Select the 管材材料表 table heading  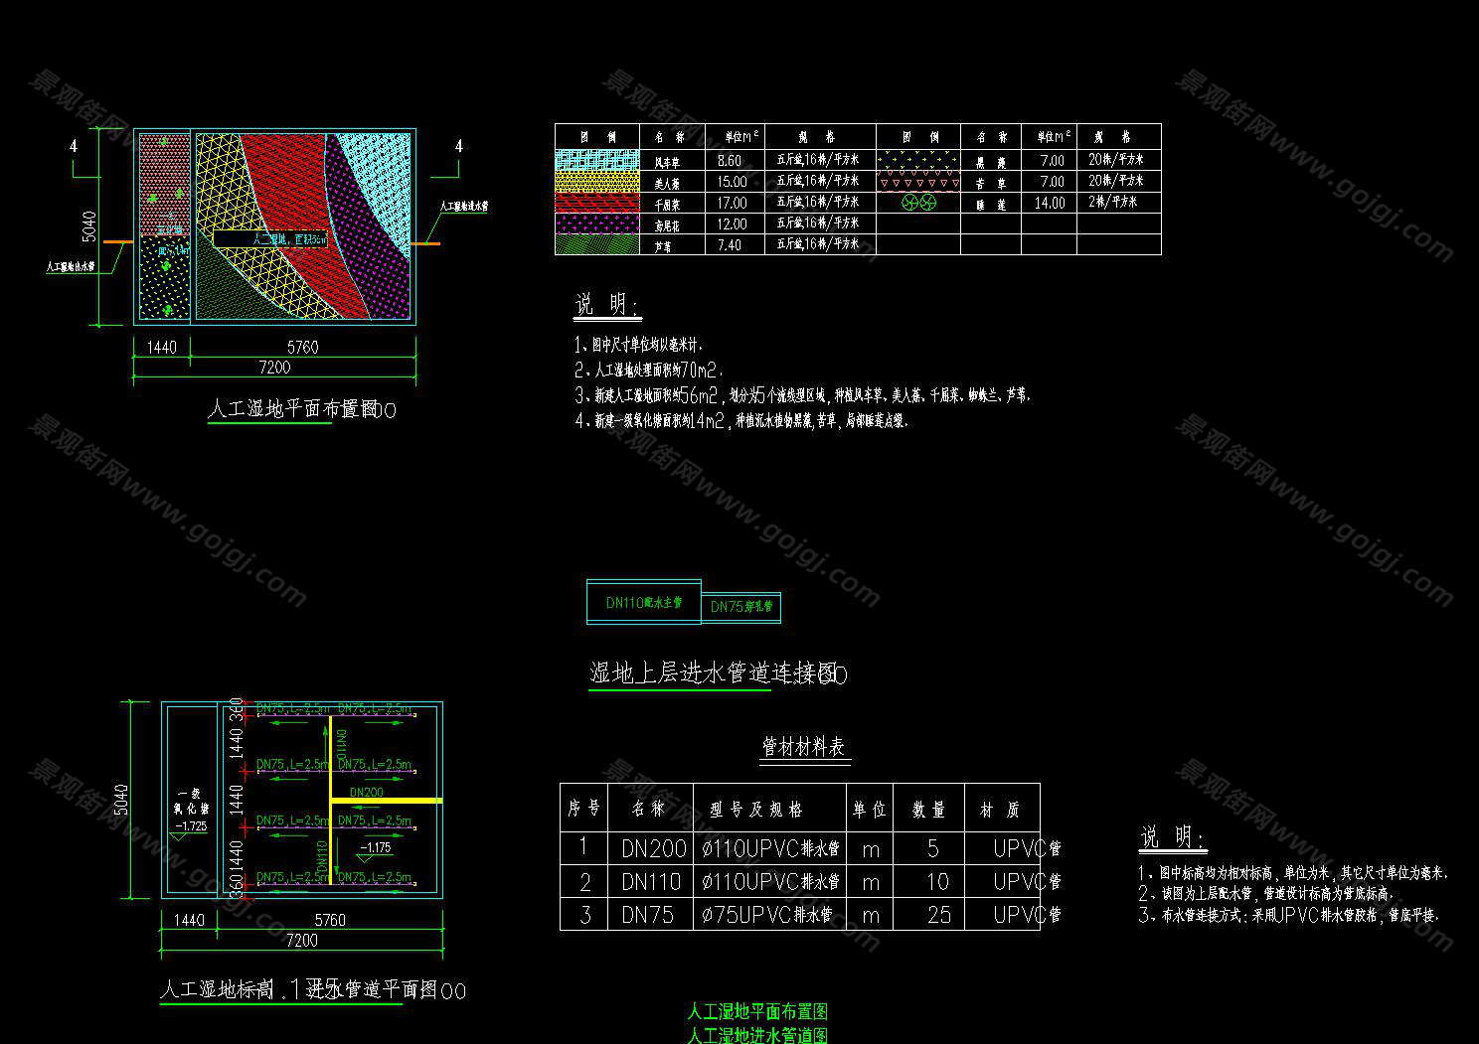tap(803, 747)
